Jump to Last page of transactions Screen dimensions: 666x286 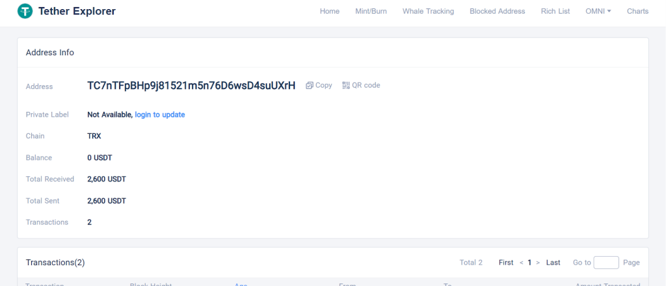coord(553,263)
